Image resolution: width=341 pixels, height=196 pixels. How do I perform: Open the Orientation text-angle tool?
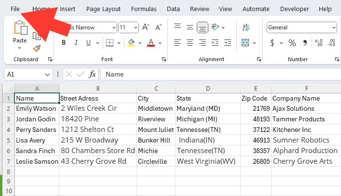[215, 27]
